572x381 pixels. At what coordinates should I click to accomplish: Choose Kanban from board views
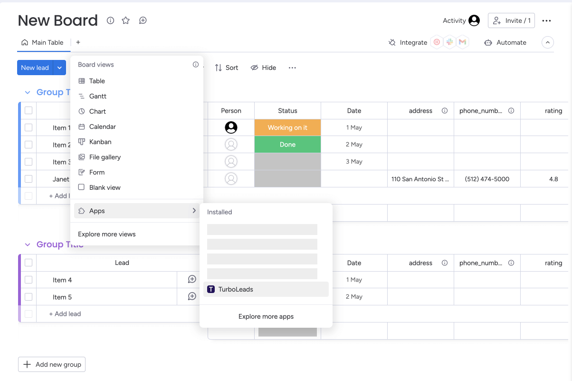tap(100, 142)
